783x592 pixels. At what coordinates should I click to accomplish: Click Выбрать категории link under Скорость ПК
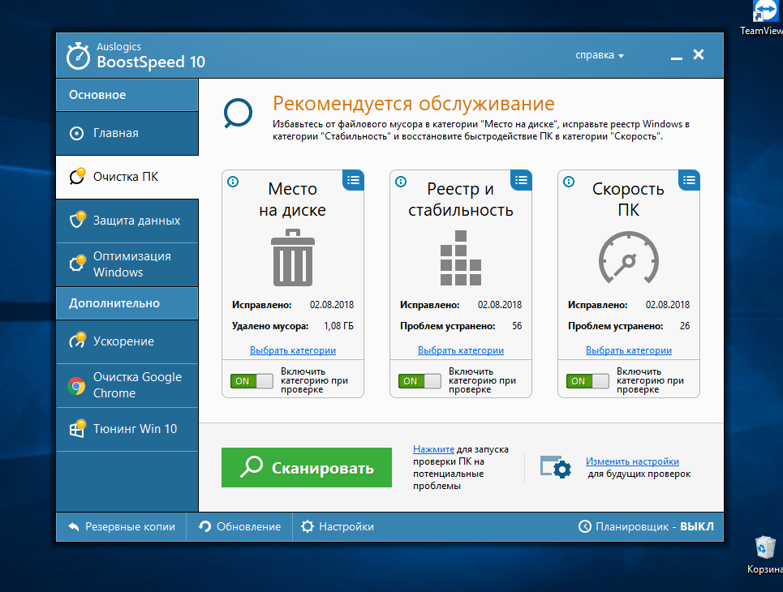[629, 350]
